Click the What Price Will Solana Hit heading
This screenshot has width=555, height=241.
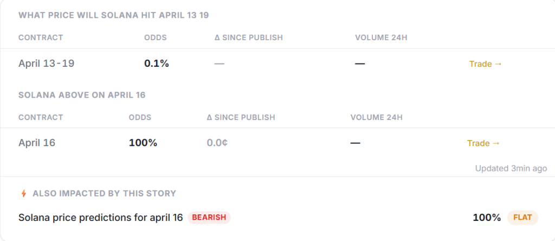click(114, 15)
